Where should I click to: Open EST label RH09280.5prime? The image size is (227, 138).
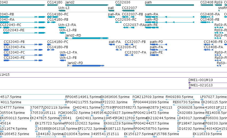point(179,97)
